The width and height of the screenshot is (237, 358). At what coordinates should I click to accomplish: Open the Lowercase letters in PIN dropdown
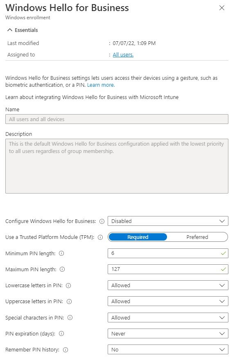[168, 286]
